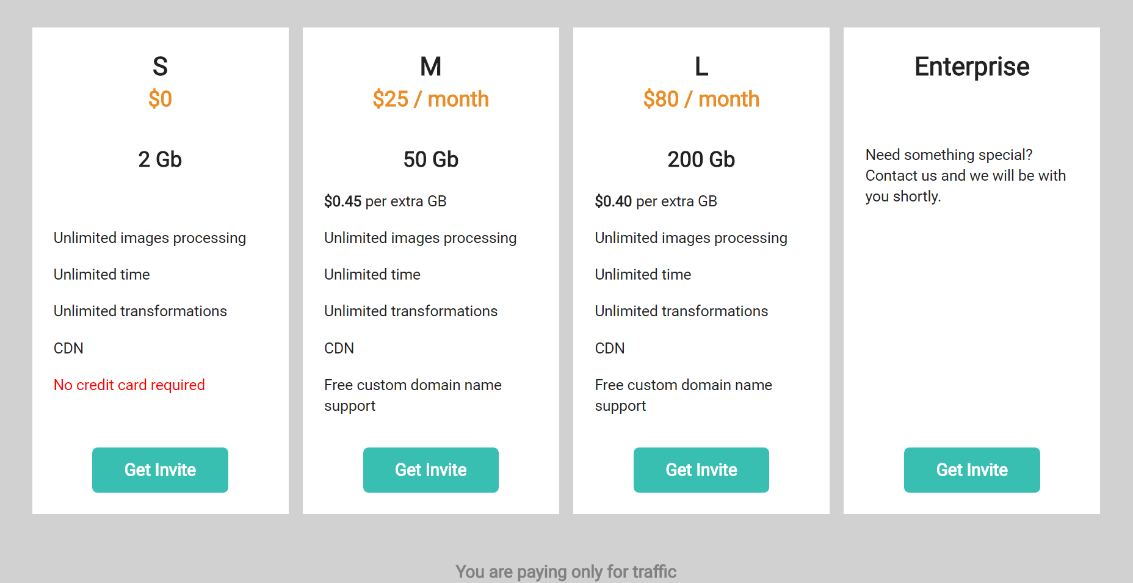Click the '$0.40 per extra GB' line
The image size is (1133, 583).
(656, 201)
